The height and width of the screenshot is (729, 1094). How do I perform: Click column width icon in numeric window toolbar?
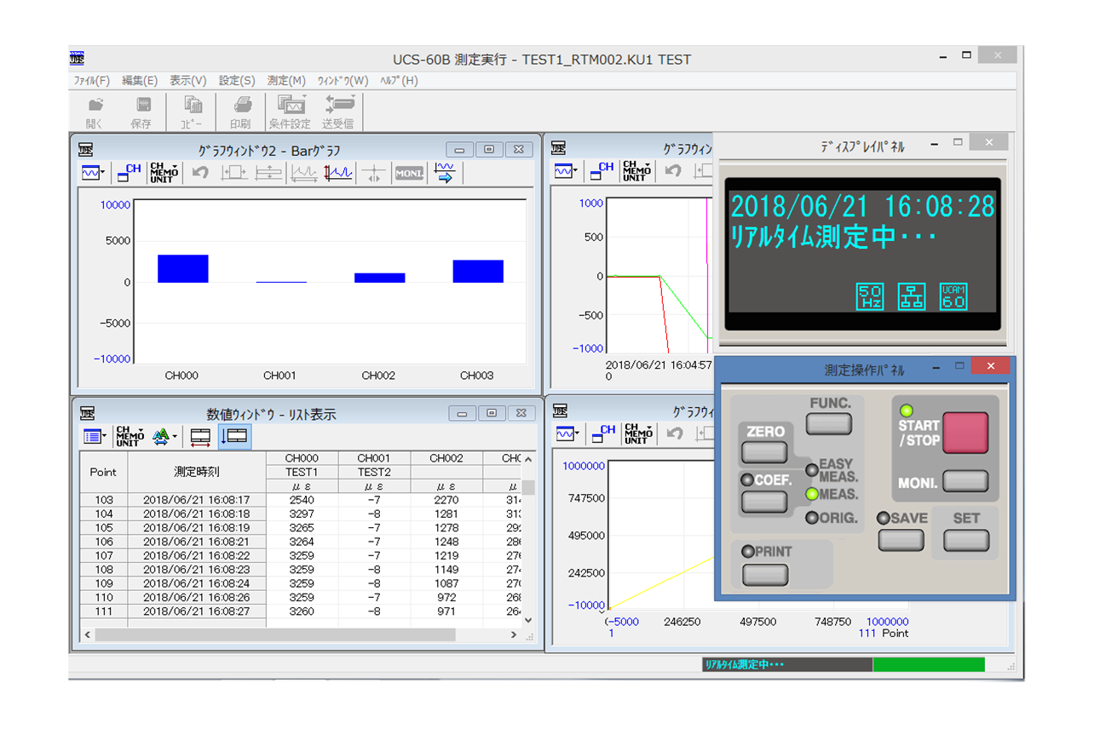[x=200, y=437]
